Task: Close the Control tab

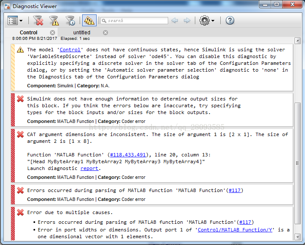Action: pyautogui.click(x=53, y=33)
